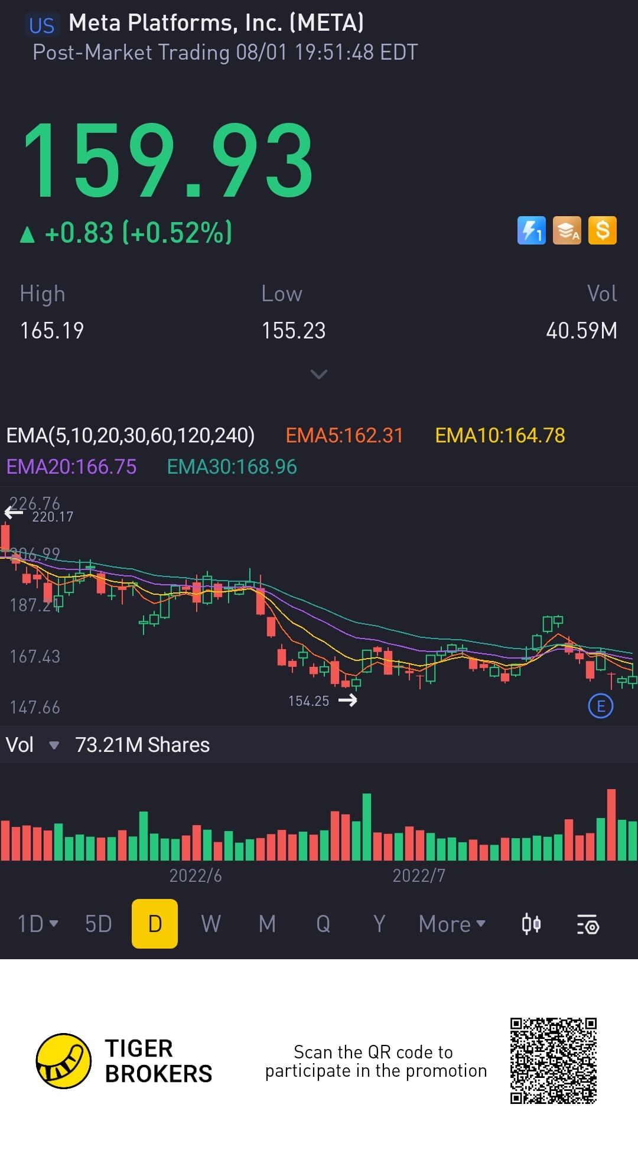Tap the blue lightning Level 1 badge icon

pos(532,230)
